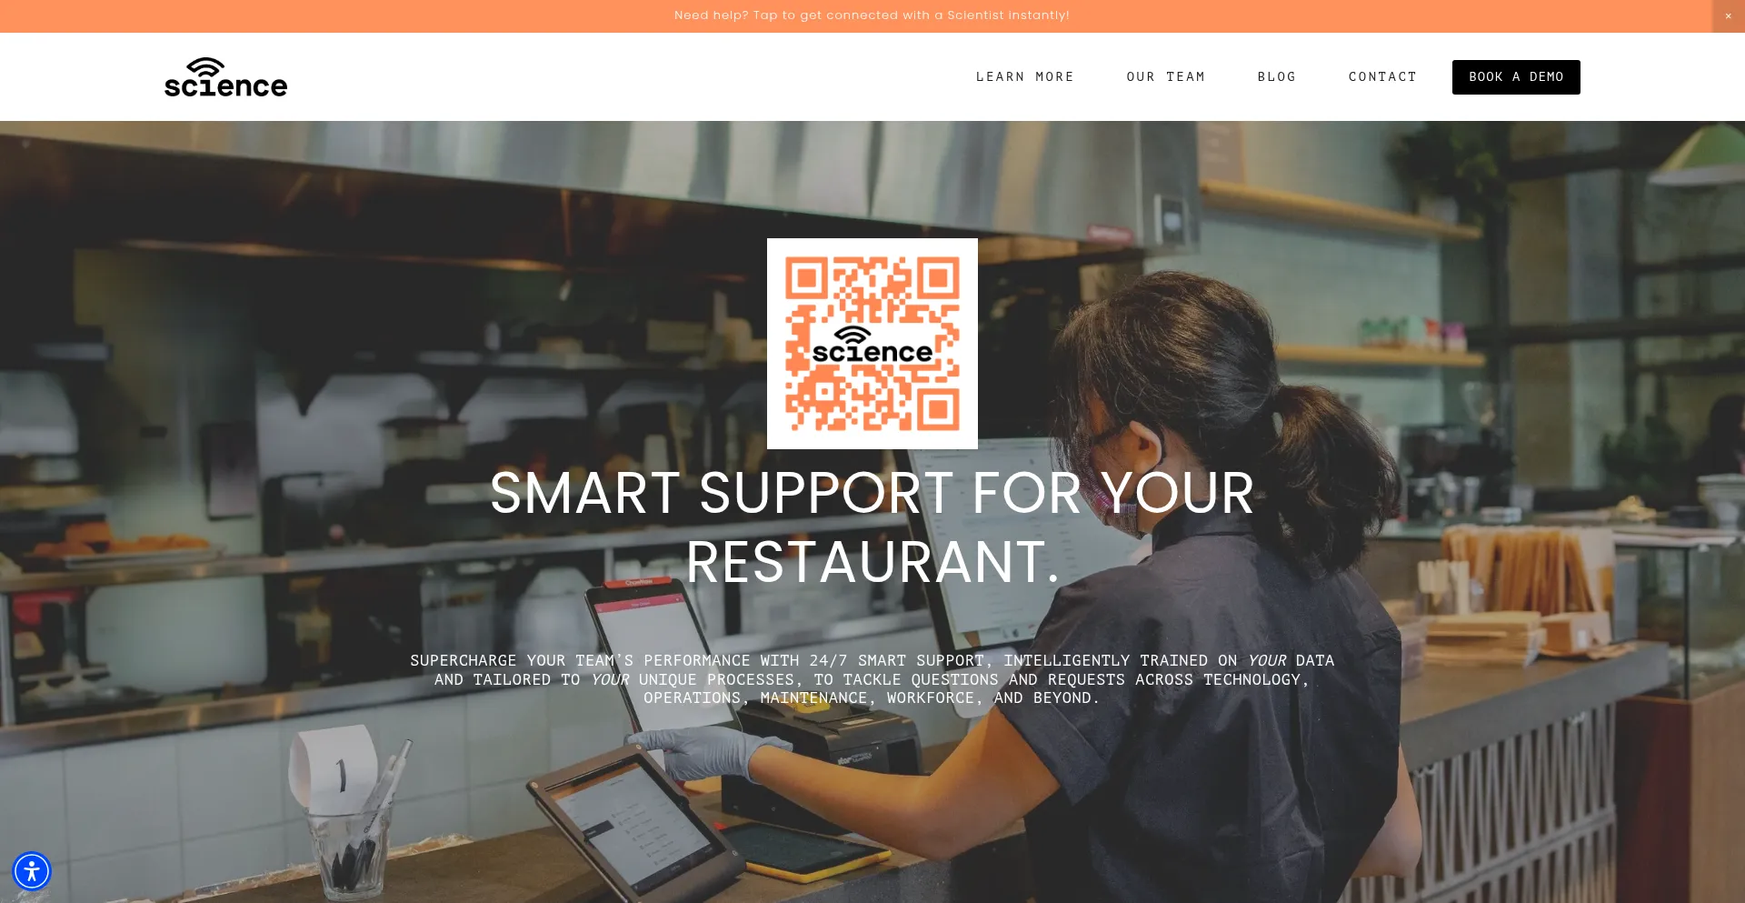Click the Wi-Fi arcs above the header logo
The image size is (1745, 903).
(x=205, y=66)
